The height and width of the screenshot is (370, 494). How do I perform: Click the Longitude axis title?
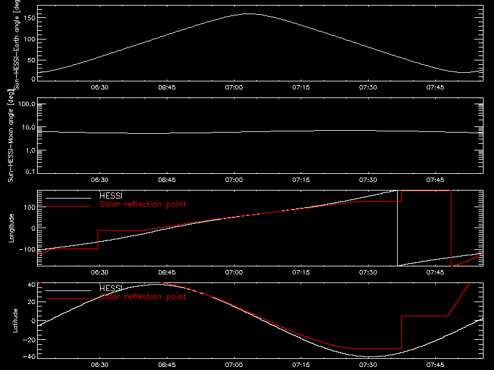coord(11,228)
